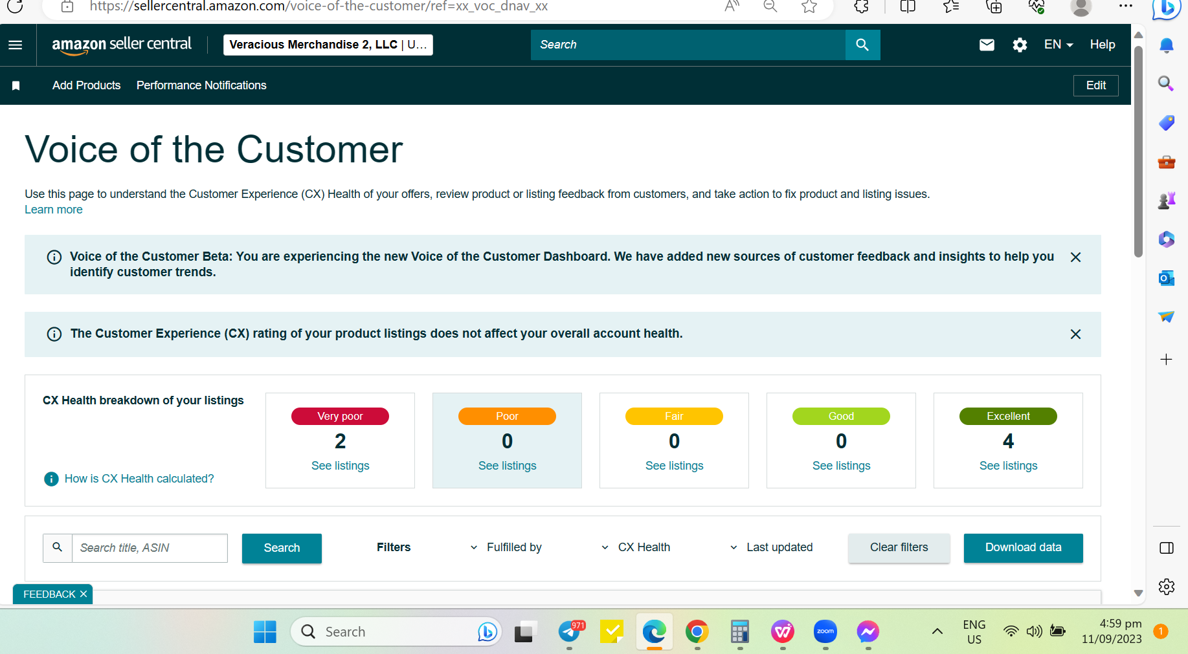Open the EN language selector

[1059, 45]
